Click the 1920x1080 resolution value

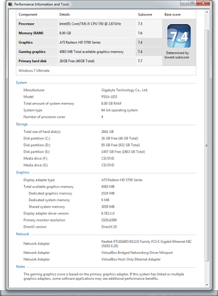(x=109, y=220)
